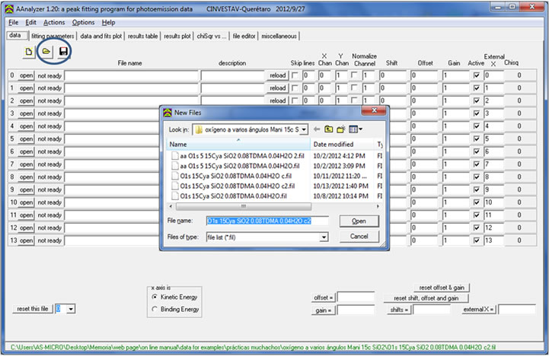Image resolution: width=549 pixels, height=356 pixels.
Task: Select the Binding Energy radio button
Action: coord(155,309)
